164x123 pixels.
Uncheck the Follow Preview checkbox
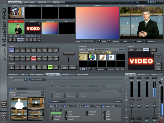coord(29,80)
